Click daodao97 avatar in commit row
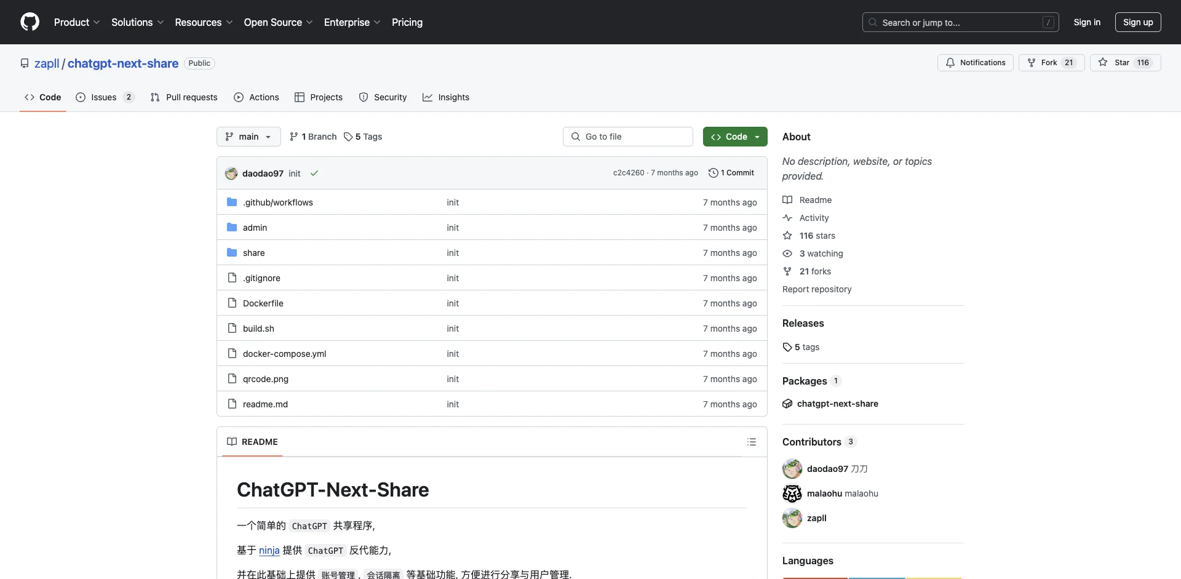Screen dimensions: 1181x579 click(231, 174)
